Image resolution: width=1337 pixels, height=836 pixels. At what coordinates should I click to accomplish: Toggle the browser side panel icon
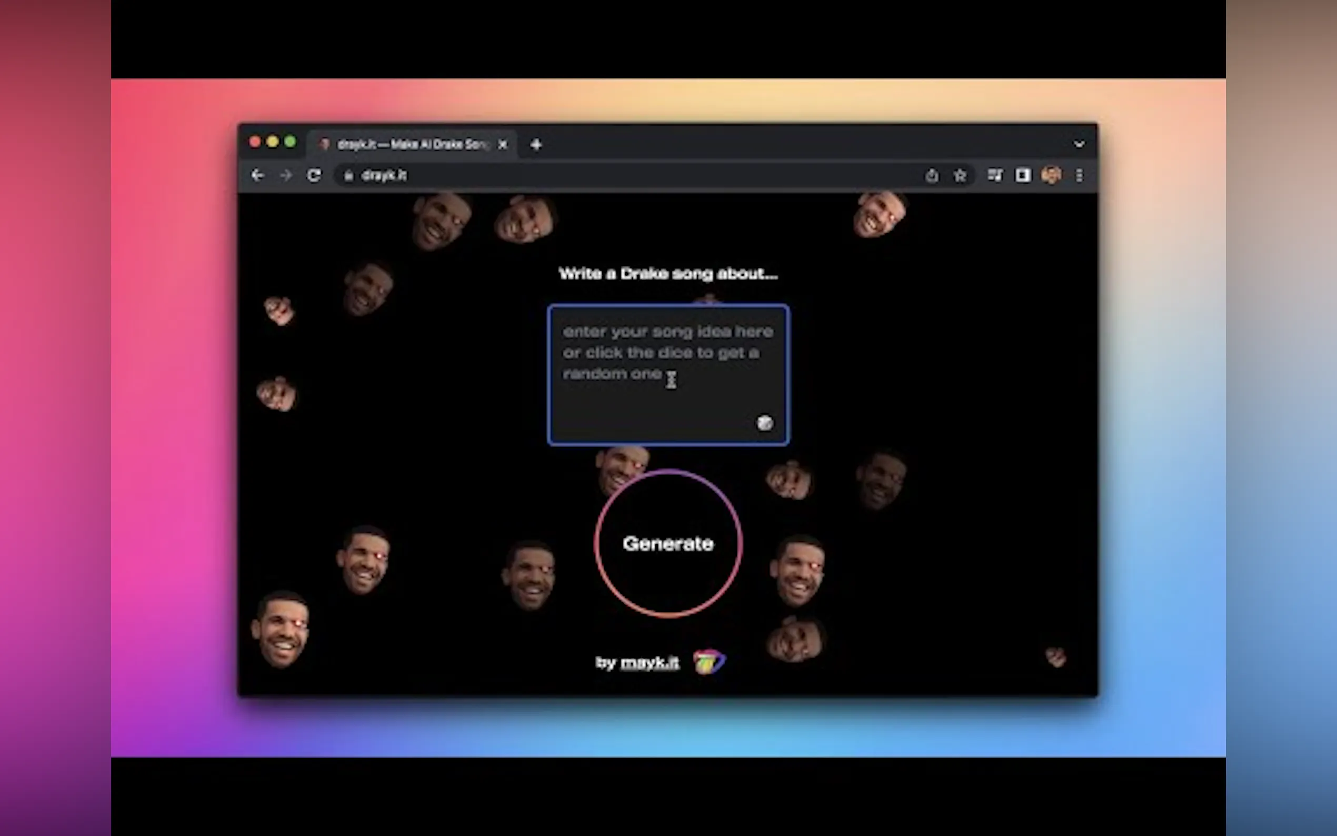coord(1023,176)
